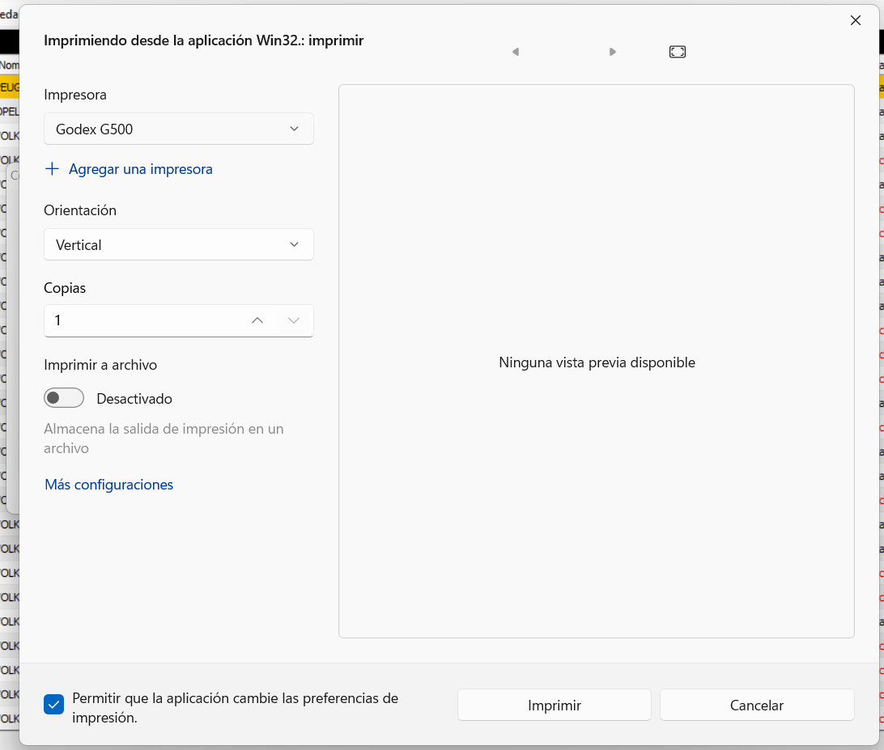
Task: Increase copies with the up arrow
Action: tap(257, 320)
